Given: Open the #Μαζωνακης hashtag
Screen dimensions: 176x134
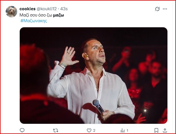Looking at the screenshot, I should pyautogui.click(x=34, y=21).
